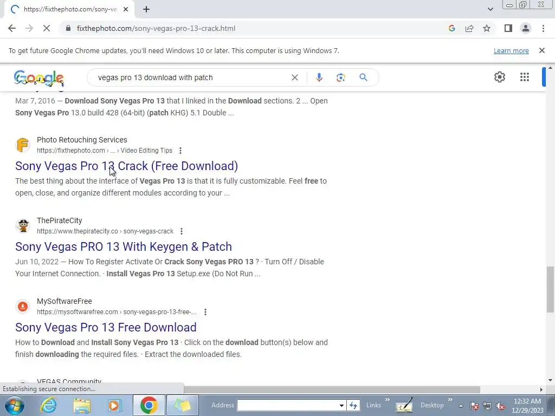This screenshot has width=555, height=416.
Task: Expand the Desktop toolbar chevron
Action: click(x=450, y=400)
